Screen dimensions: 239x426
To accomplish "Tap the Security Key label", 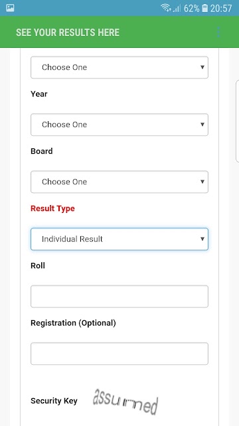I will tap(54, 401).
